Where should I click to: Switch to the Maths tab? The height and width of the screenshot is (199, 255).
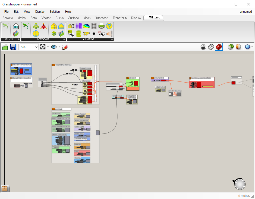pos(21,18)
